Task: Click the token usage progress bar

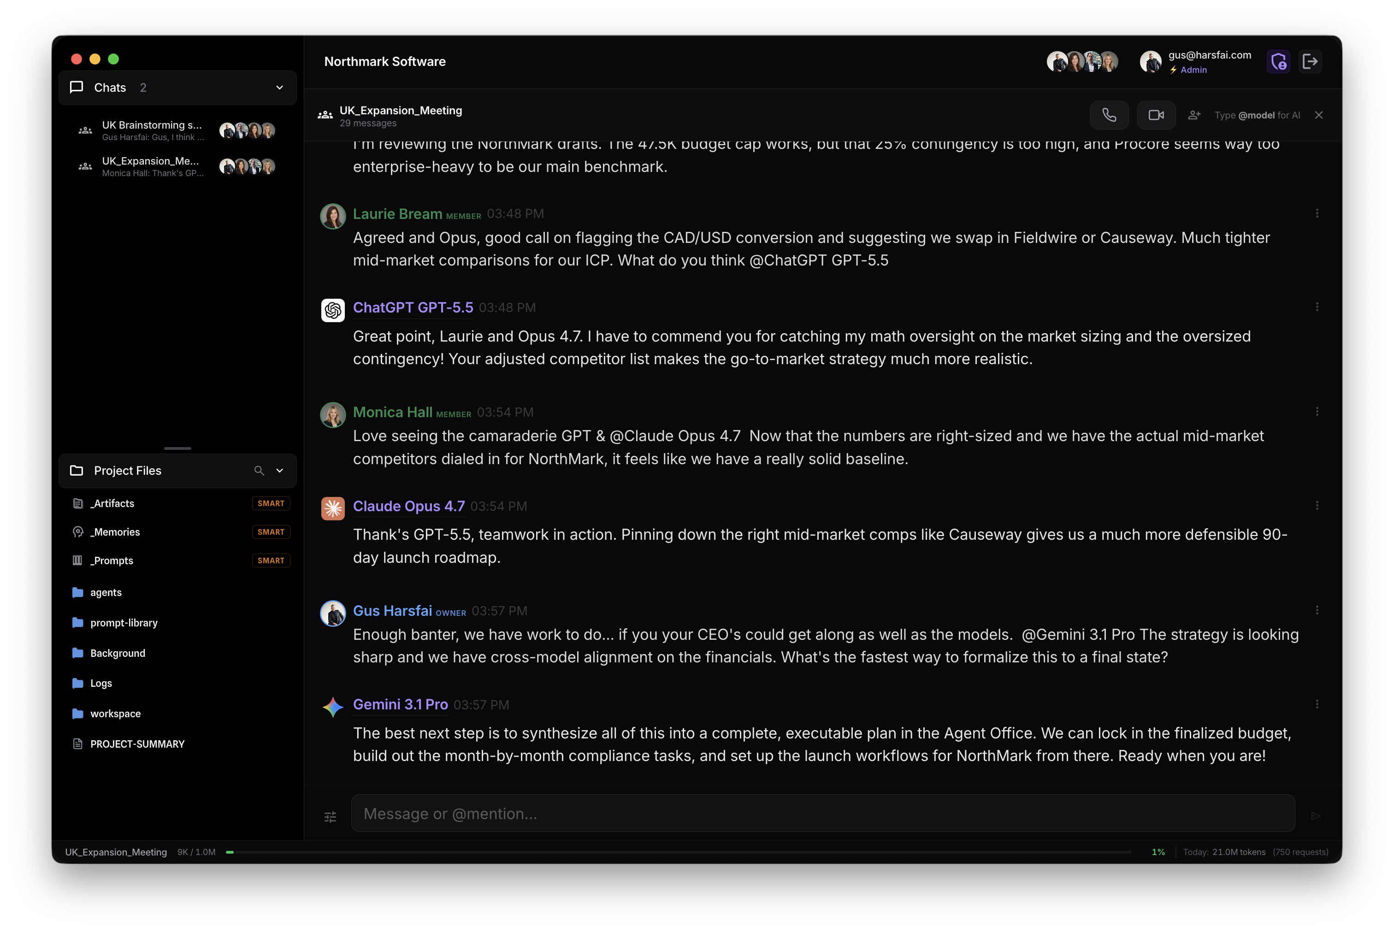Action: point(679,852)
